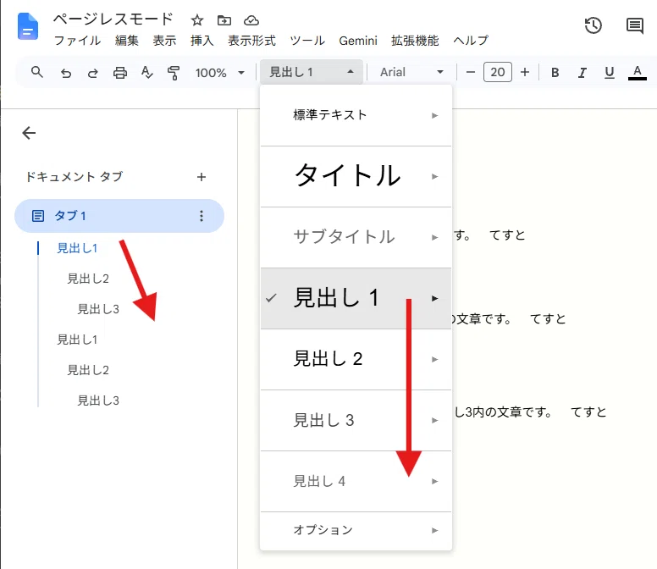Open the 拡張機能 menu

coord(415,41)
